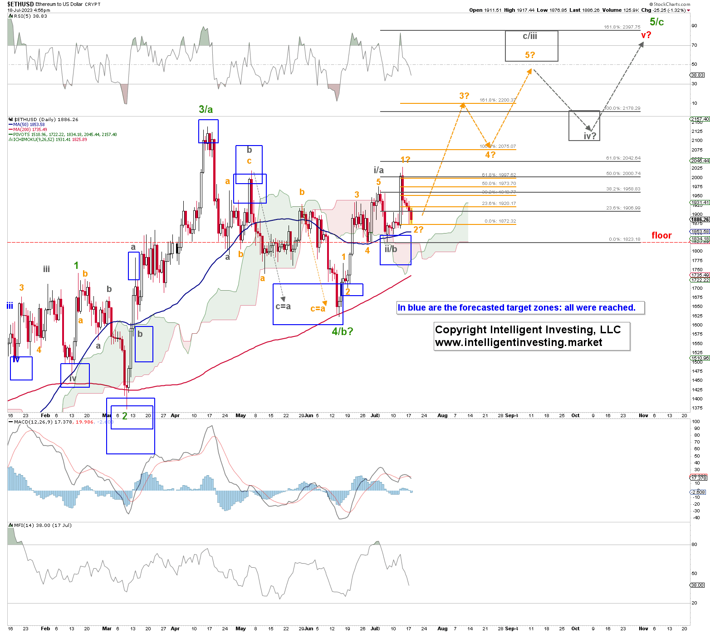Click the orange 4? projection label
Viewport: 710px width, 633px height.
pos(490,155)
